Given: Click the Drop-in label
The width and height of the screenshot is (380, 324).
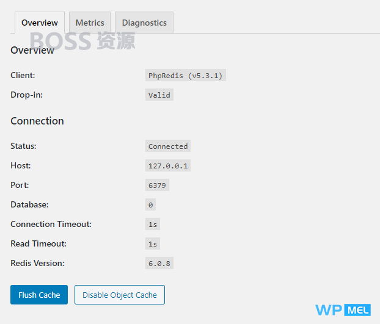Looking at the screenshot, I should (26, 95).
